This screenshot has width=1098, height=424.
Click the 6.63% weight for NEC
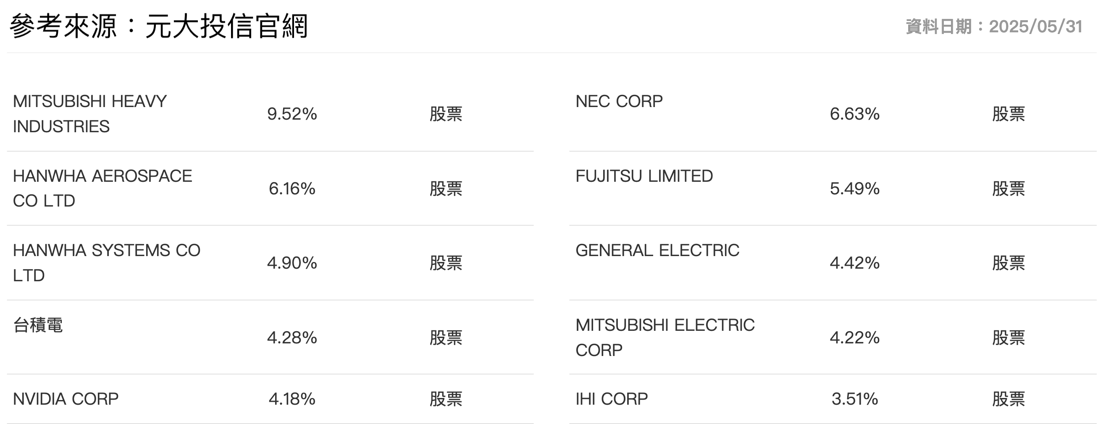click(855, 114)
